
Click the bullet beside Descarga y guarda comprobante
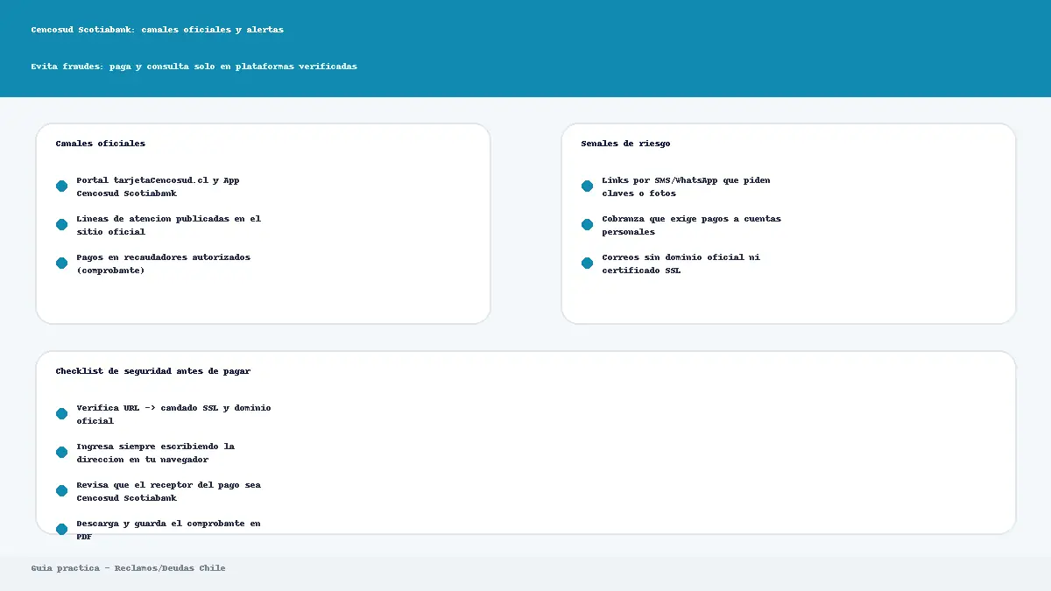(61, 529)
